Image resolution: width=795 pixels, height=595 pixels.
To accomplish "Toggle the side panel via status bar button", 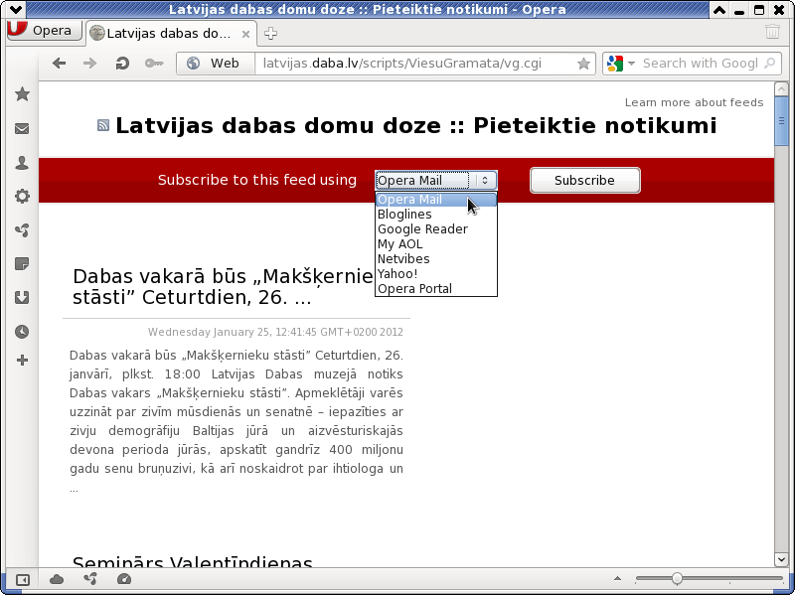I will (x=23, y=579).
